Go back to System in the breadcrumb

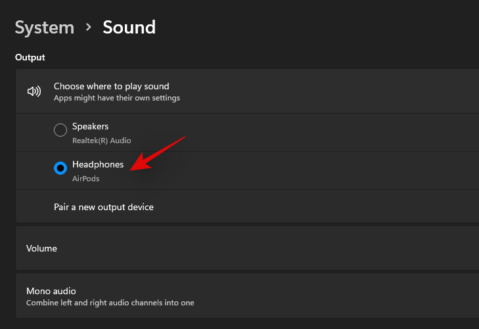click(45, 28)
